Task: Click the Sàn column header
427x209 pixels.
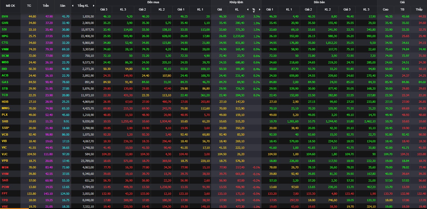Action: 63,6
